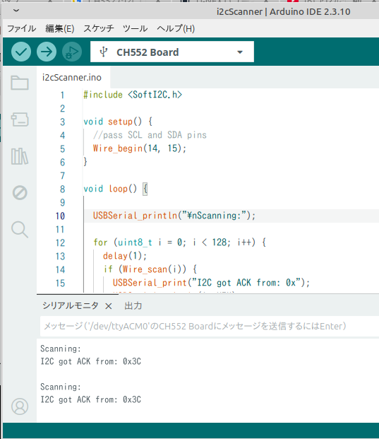The width and height of the screenshot is (379, 439).
Task: Switch to the シリアルモニタ tab
Action: [70, 305]
